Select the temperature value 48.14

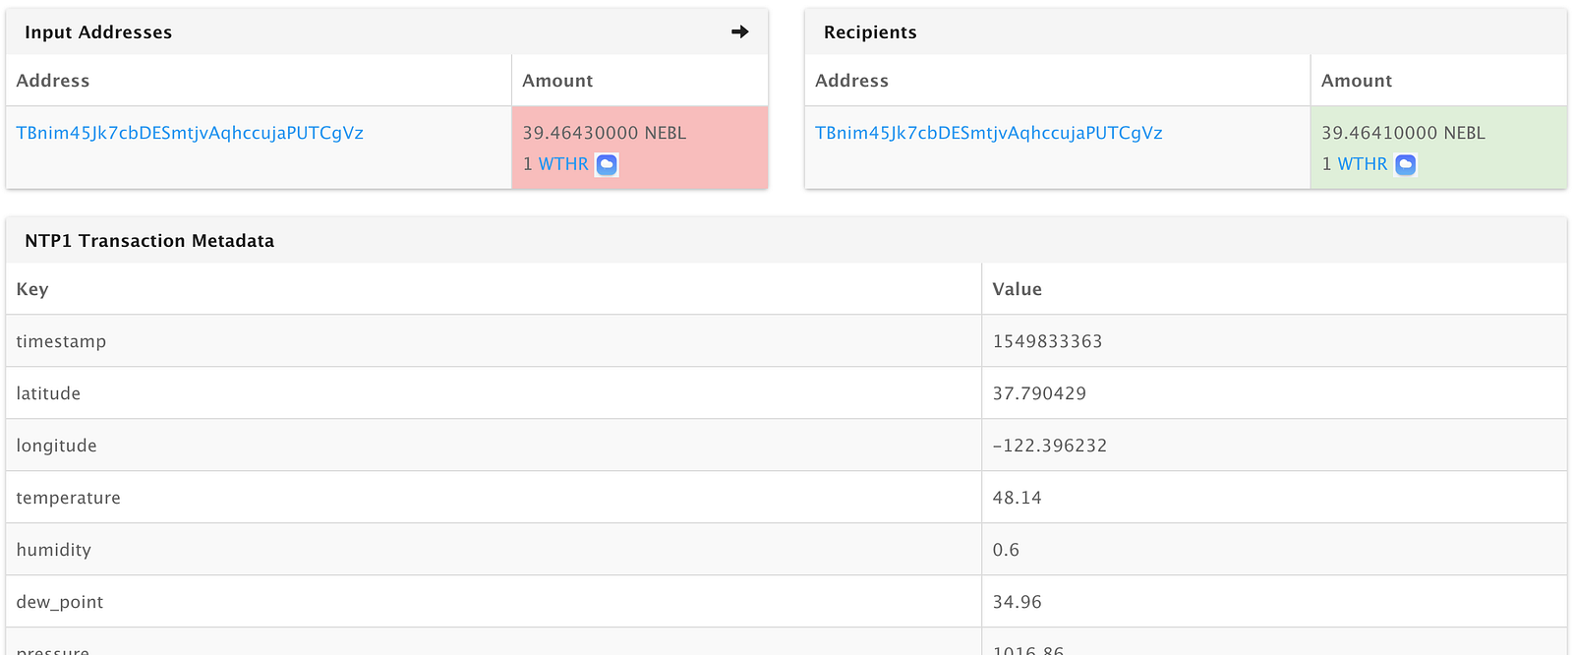1017,498
